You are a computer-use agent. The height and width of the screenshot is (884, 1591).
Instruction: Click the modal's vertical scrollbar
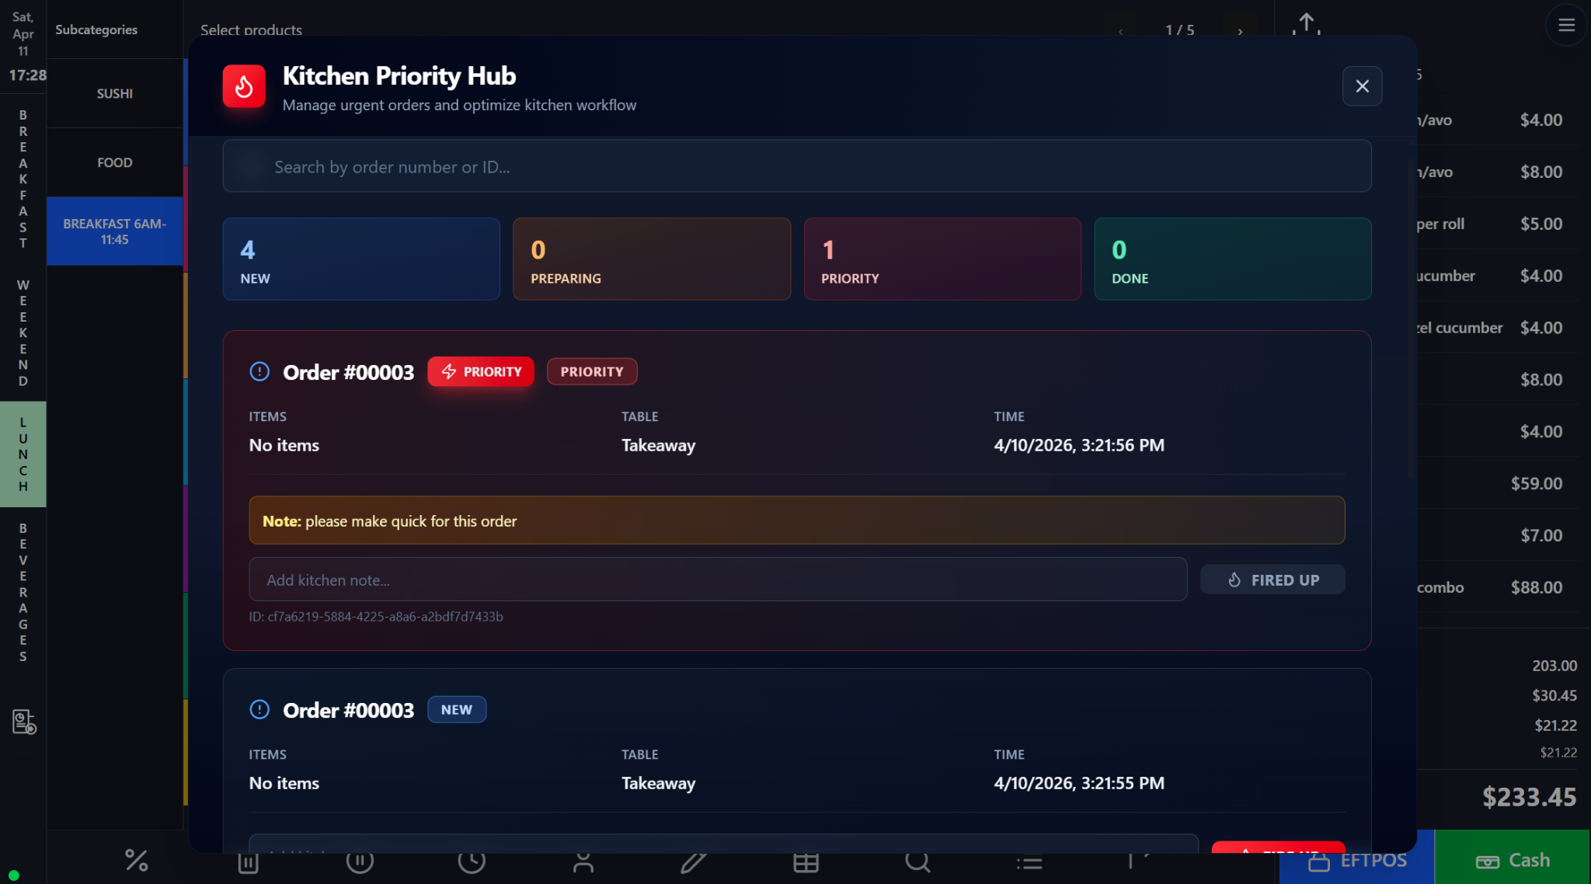[1411, 318]
